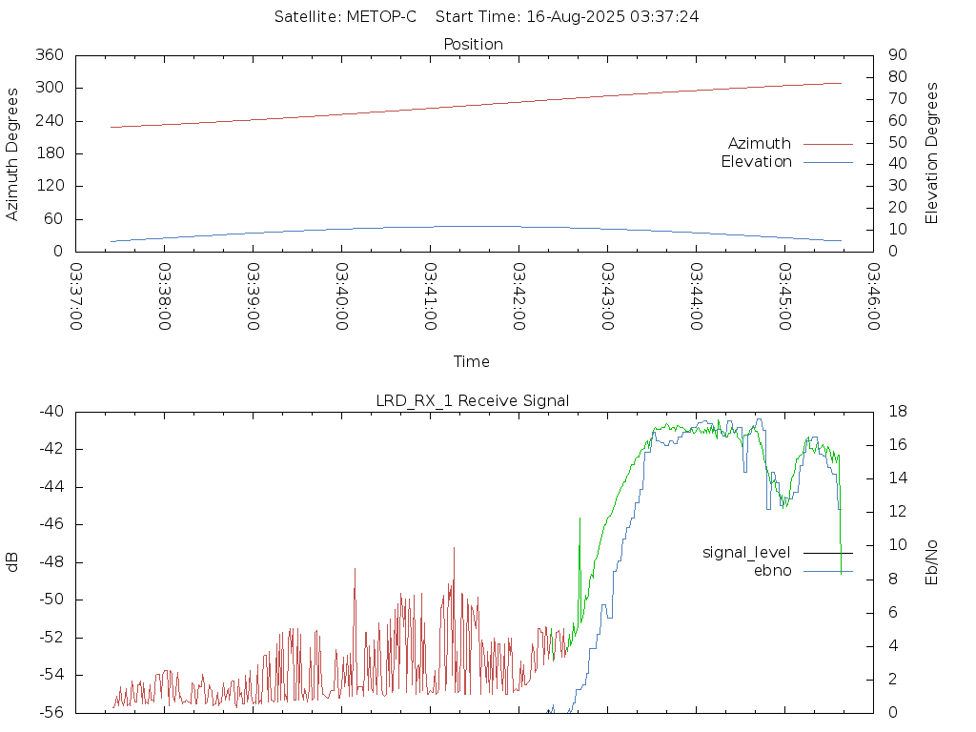Viewport: 976px width, 732px height.
Task: Click the -44 dB tick label
Action: [x=51, y=487]
